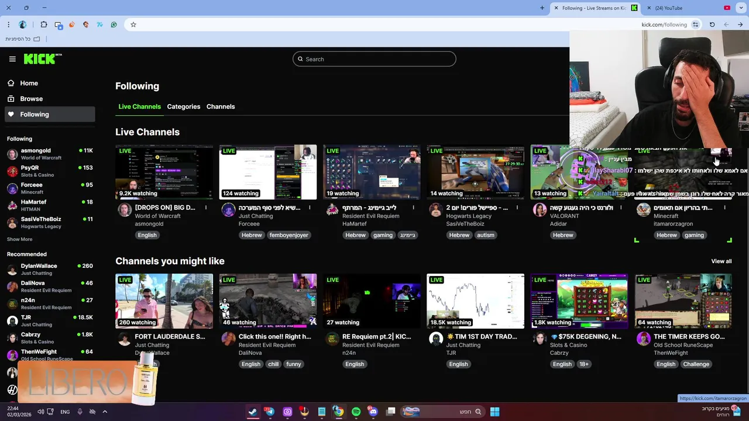Image resolution: width=749 pixels, height=421 pixels.
Task: Click the English tag on asmongold card
Action: 147,235
